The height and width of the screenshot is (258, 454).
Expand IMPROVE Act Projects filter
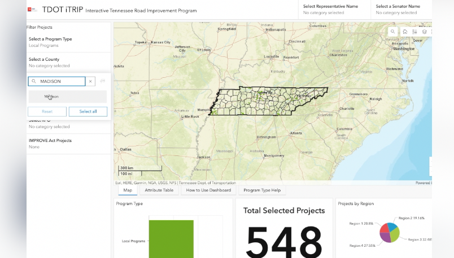(68, 144)
